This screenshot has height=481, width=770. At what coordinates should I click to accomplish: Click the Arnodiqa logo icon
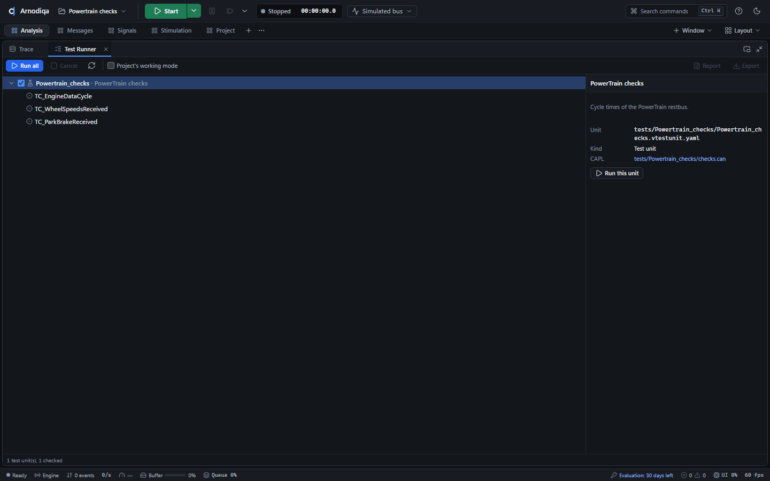tap(12, 11)
